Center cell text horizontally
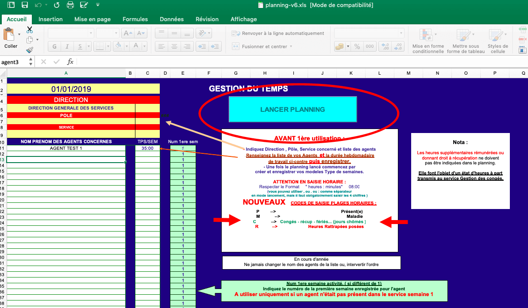Viewport: 528px width, 308px height. tap(174, 46)
